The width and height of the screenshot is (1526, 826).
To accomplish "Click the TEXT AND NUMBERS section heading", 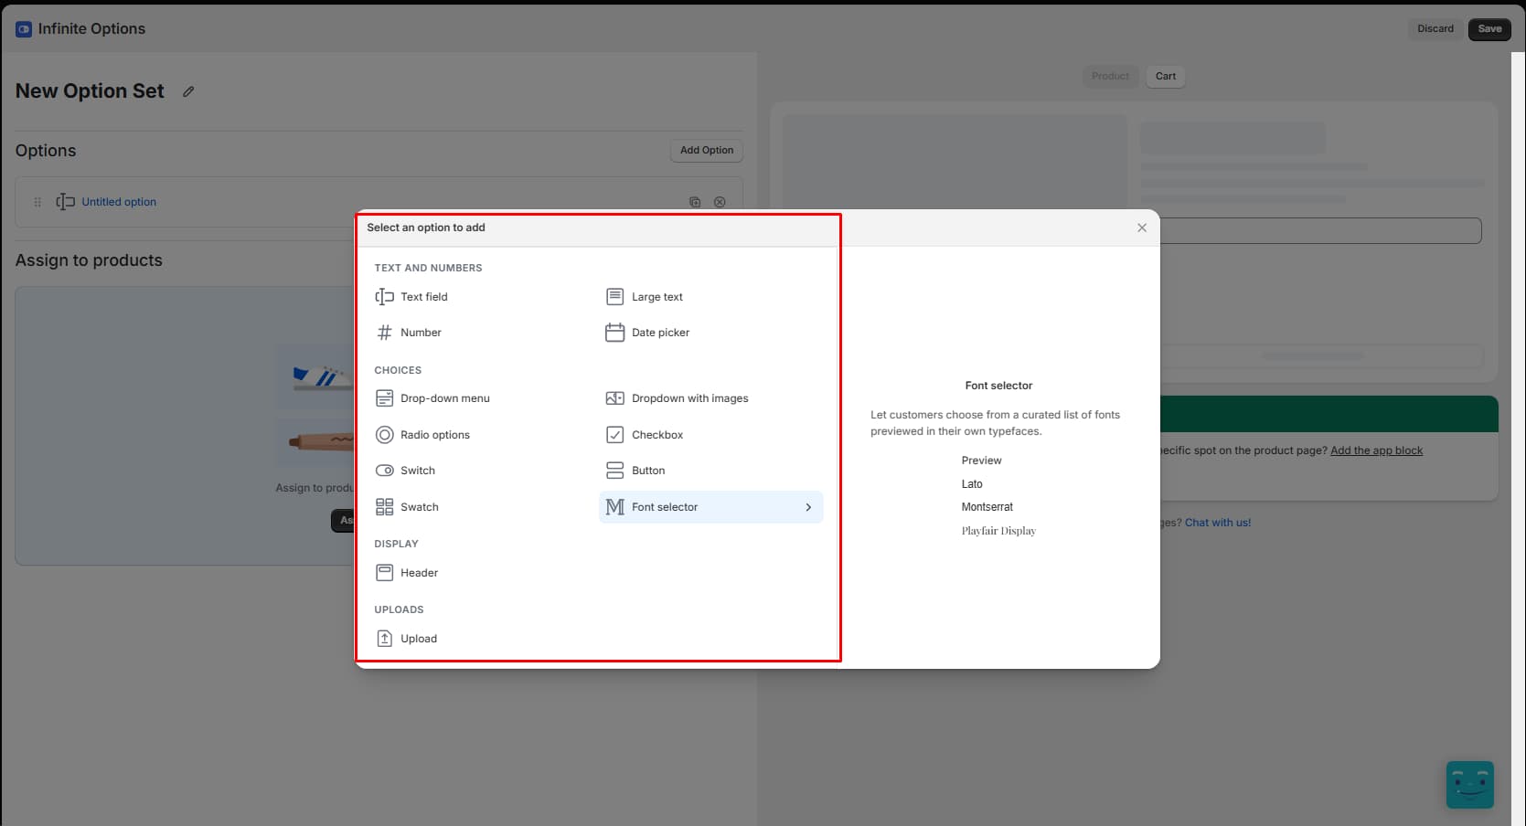I will pyautogui.click(x=428, y=268).
